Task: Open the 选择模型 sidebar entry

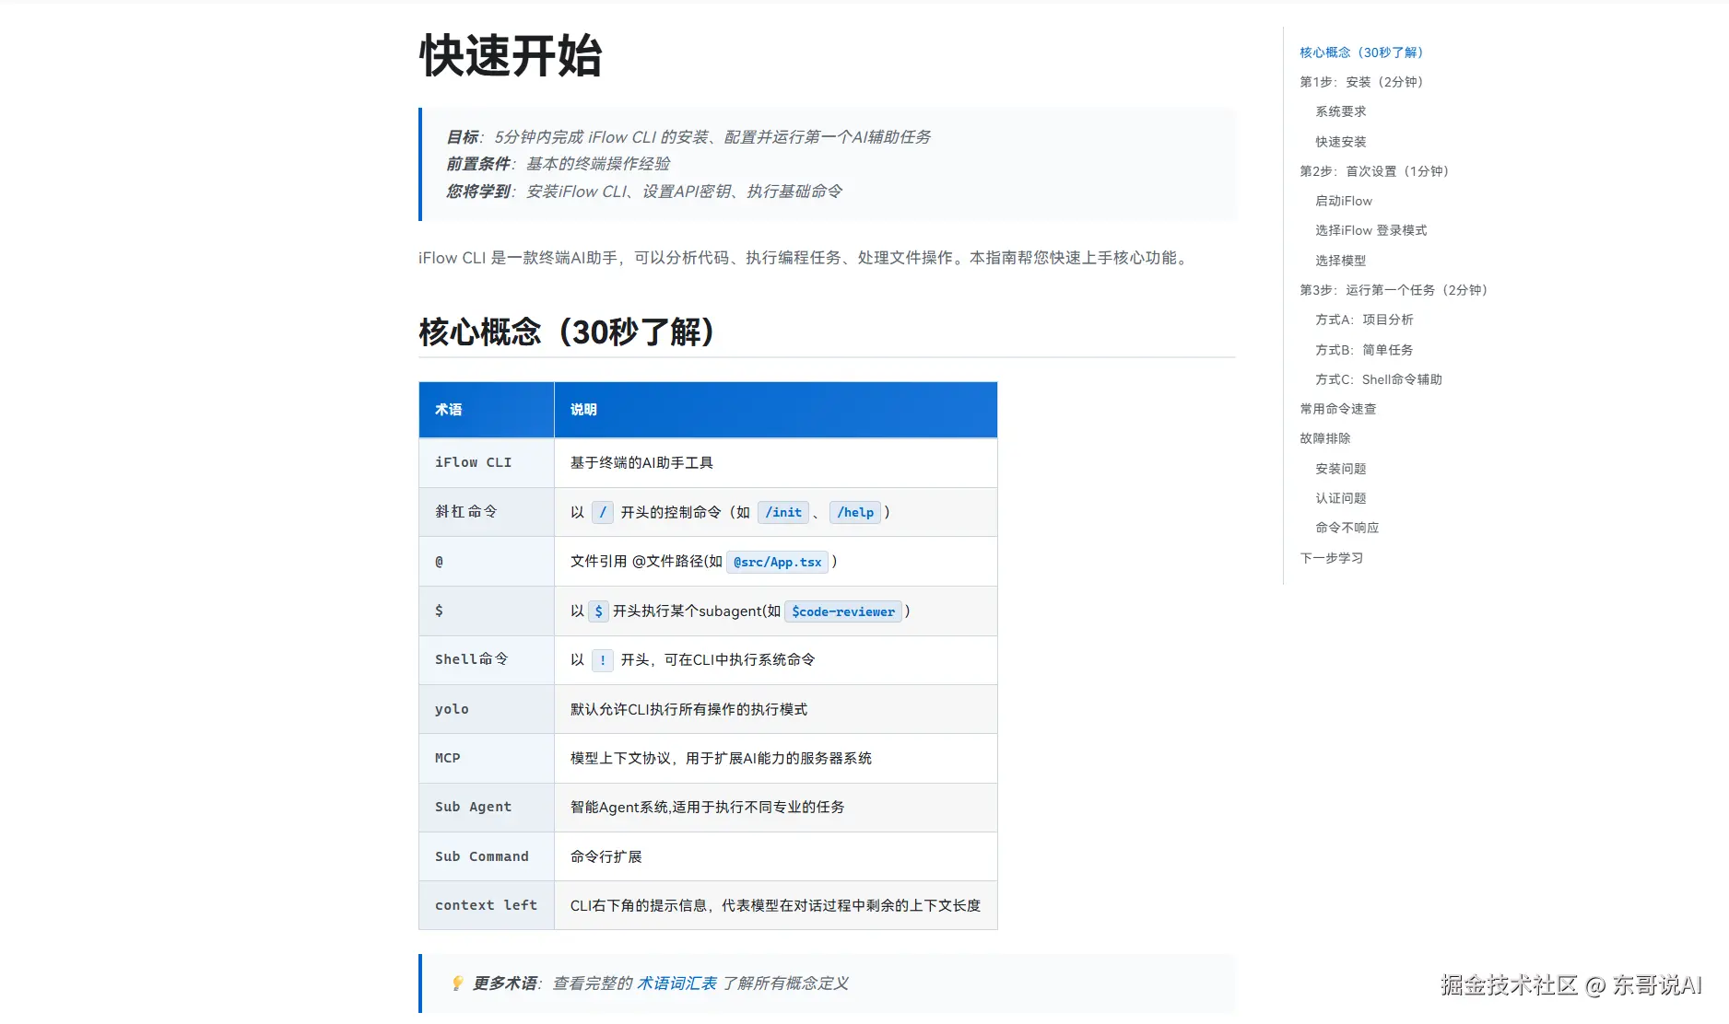Action: pos(1341,260)
